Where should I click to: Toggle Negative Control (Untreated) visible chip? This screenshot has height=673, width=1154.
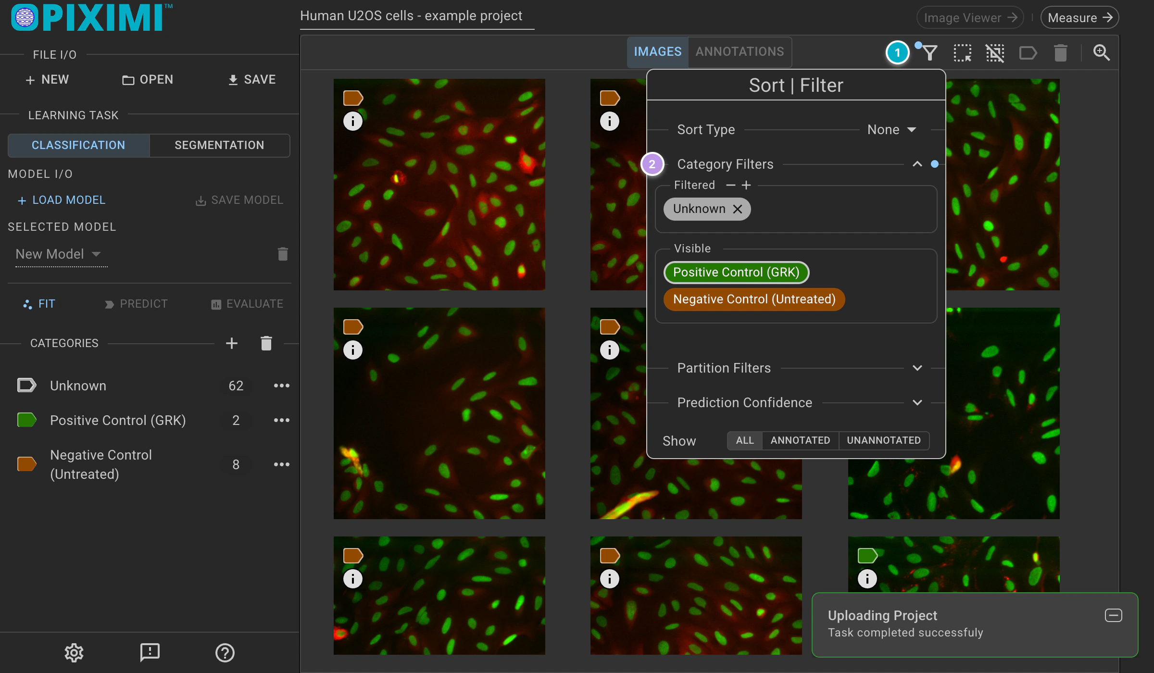(754, 299)
